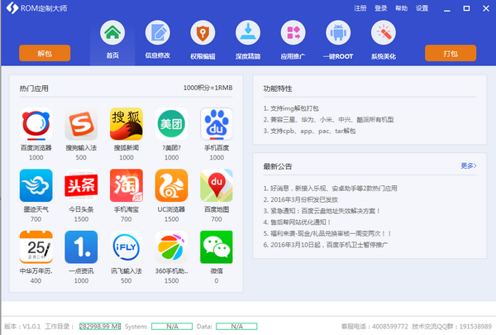Select the UC浏览器 app icon
Screen dimensions: 496x335
pos(171,185)
